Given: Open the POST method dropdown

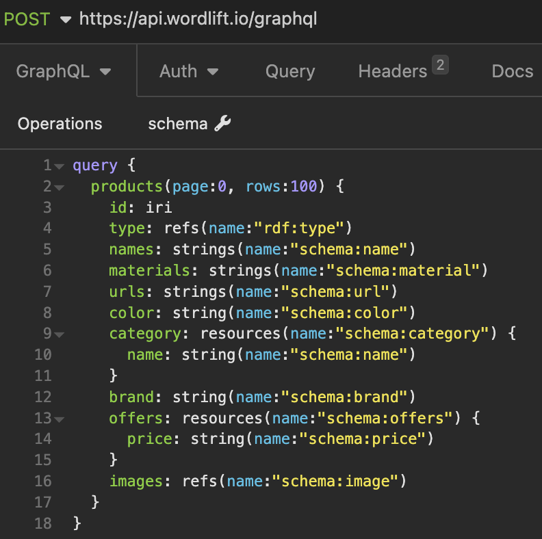Looking at the screenshot, I should tap(37, 19).
